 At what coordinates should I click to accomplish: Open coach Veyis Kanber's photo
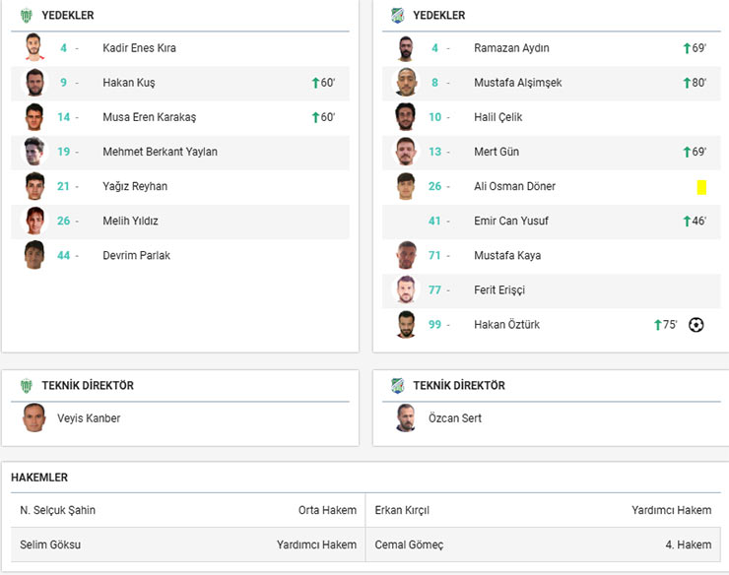(x=34, y=418)
